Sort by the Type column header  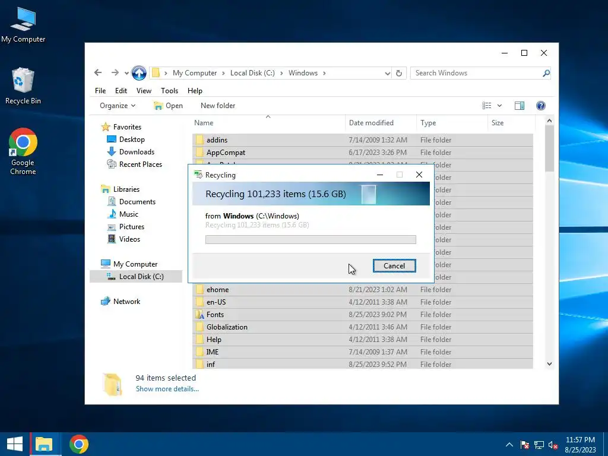click(x=452, y=122)
